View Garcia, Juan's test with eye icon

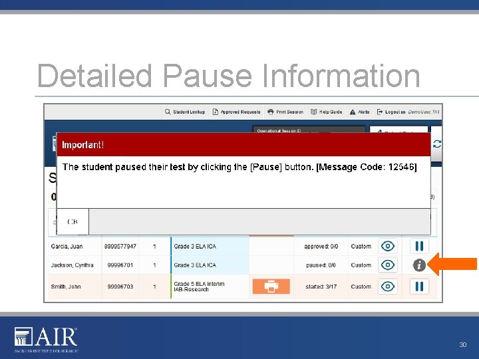point(388,246)
